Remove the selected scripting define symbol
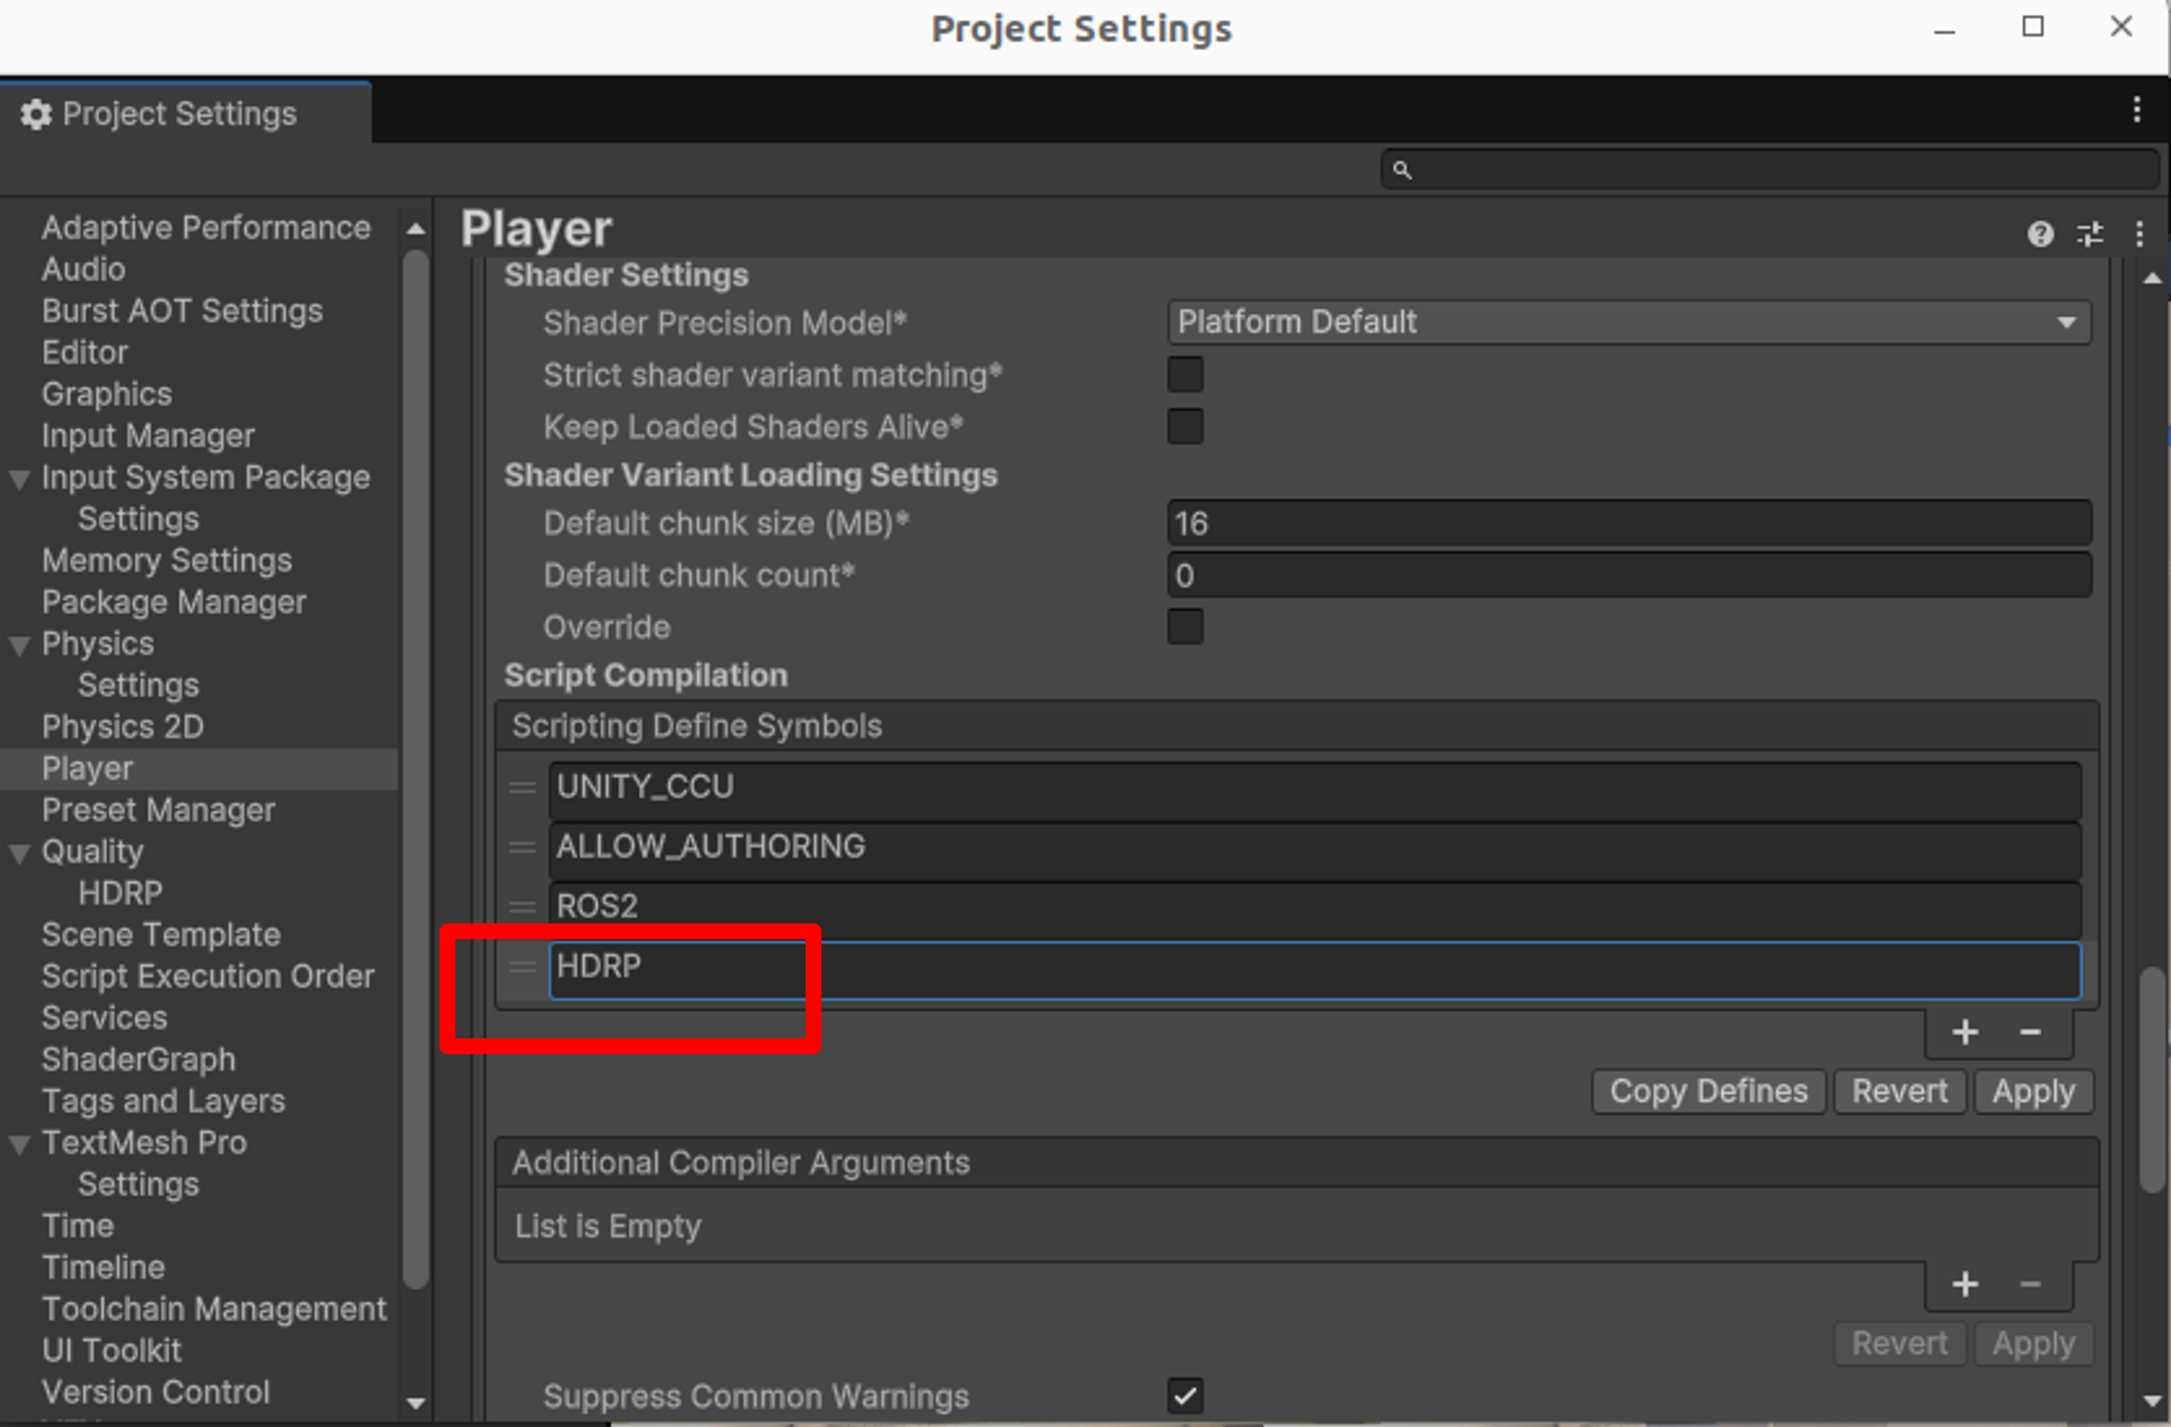The image size is (2171, 1427). tap(2030, 1032)
